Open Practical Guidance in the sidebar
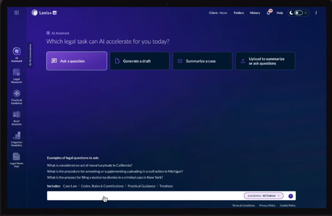This screenshot has height=216, width=332. pos(16,97)
